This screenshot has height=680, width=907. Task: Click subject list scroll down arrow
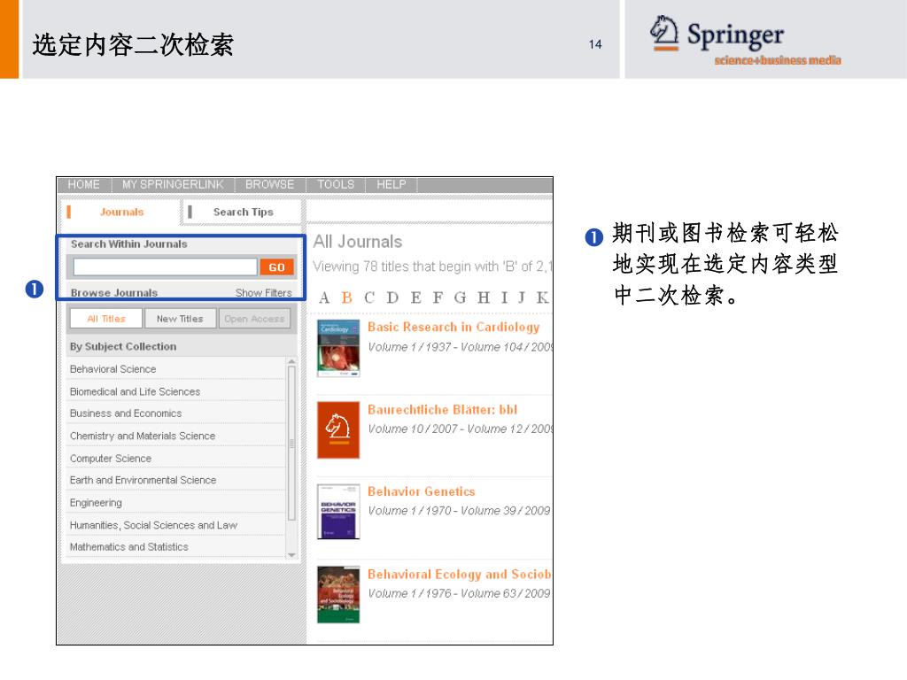coord(291,554)
